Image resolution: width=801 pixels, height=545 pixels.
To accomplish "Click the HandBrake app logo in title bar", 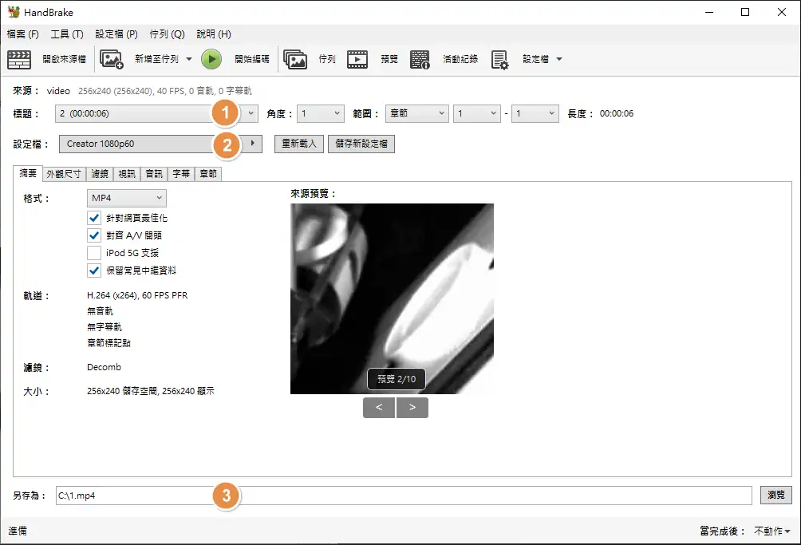I will click(14, 12).
